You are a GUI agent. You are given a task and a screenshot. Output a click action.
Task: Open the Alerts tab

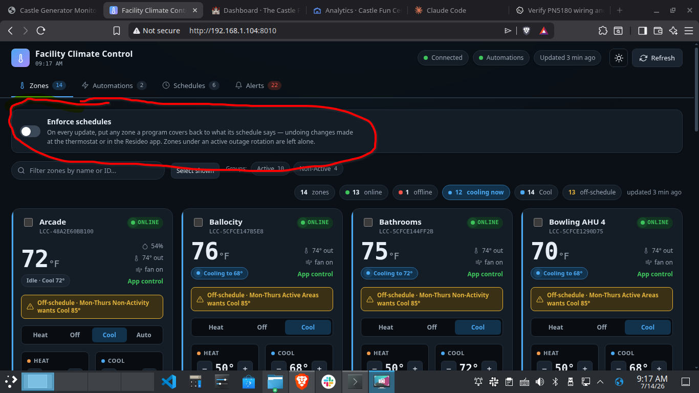[258, 85]
